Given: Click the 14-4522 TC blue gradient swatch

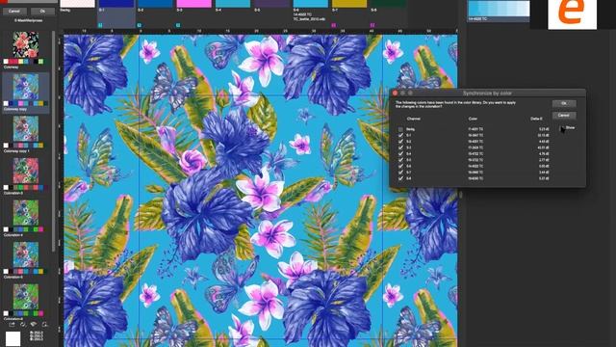Looking at the screenshot, I should [x=499, y=9].
